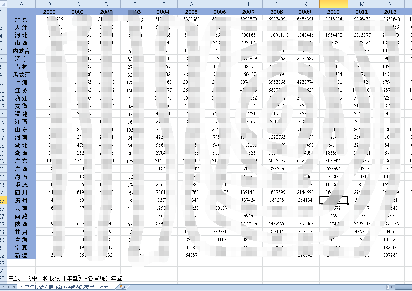Click cell containing 137434

[248, 200]
